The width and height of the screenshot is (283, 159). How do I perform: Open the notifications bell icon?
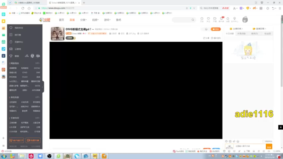coord(228,19)
